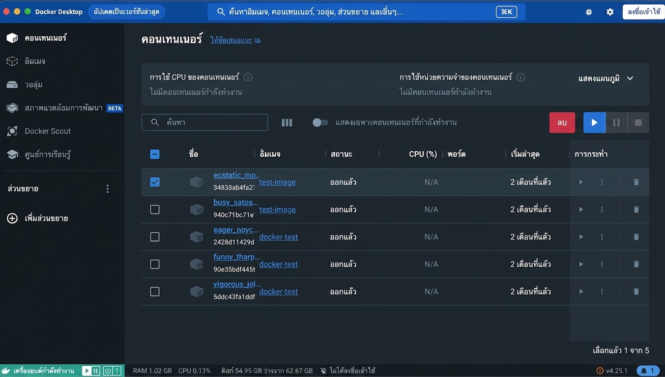Open the eager_noyc container link

click(x=236, y=230)
